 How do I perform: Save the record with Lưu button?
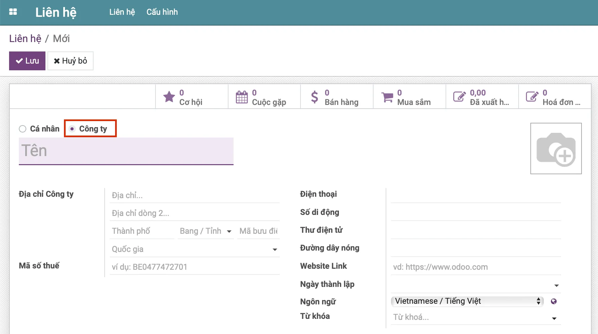(27, 61)
